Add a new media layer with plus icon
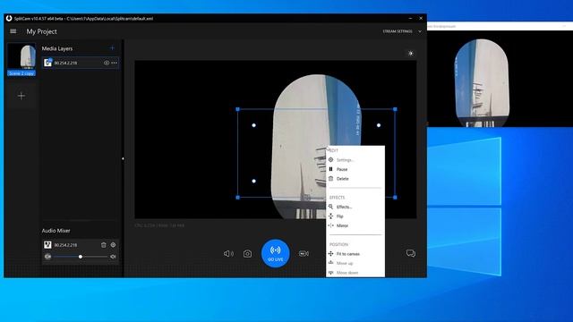The width and height of the screenshot is (573, 322). (x=112, y=48)
